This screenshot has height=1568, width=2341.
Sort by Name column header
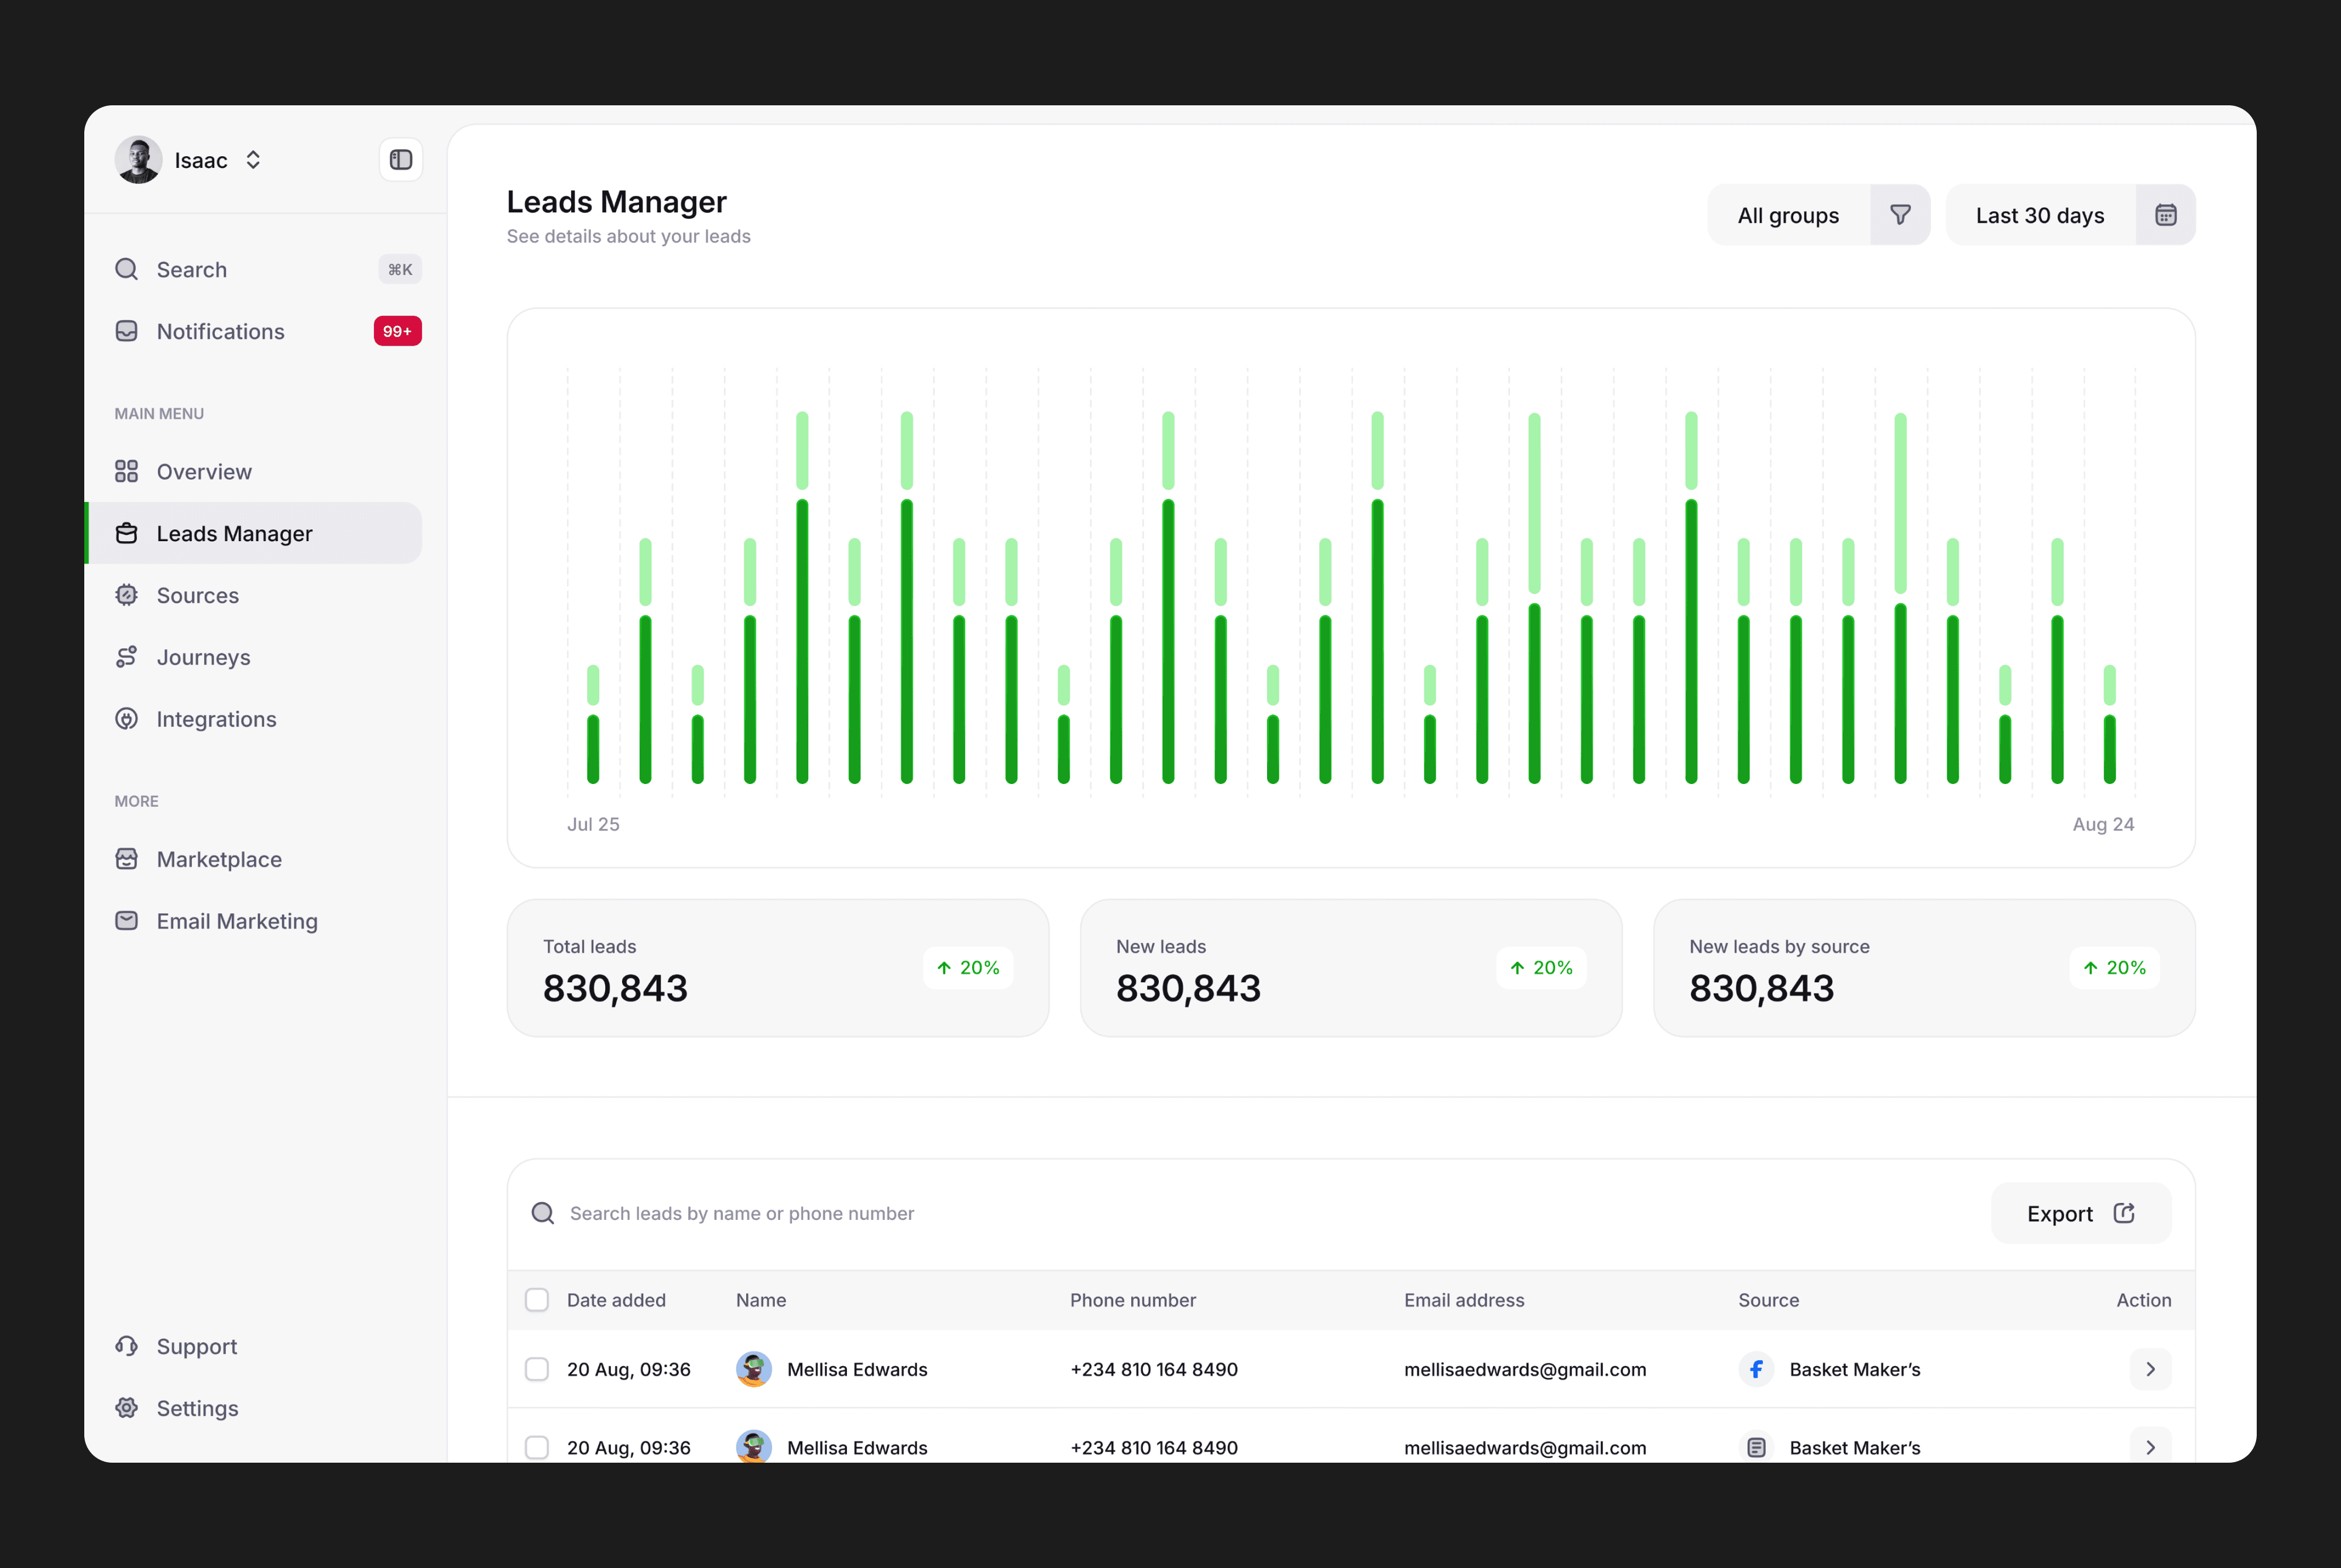click(761, 1300)
